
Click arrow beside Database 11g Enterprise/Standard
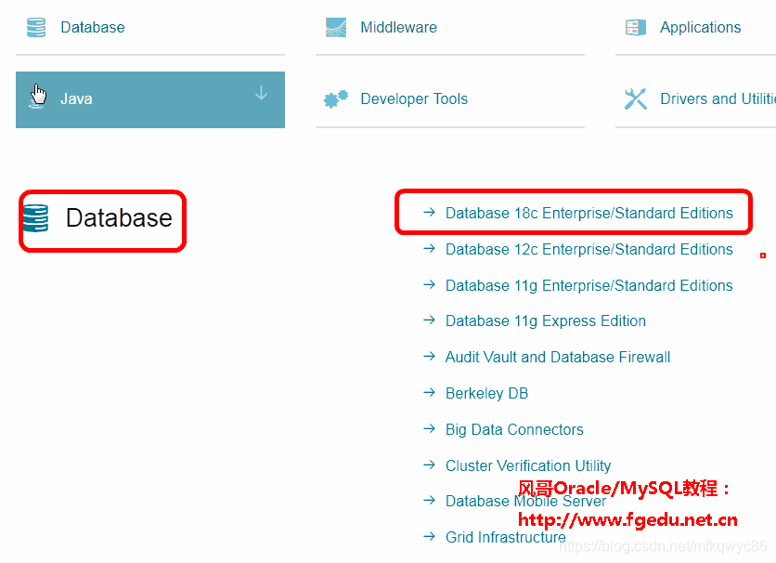click(x=429, y=284)
